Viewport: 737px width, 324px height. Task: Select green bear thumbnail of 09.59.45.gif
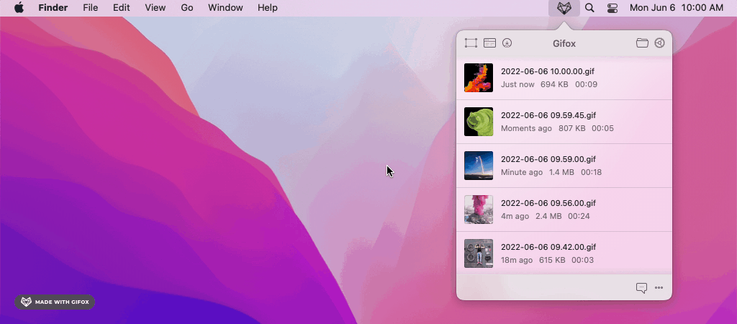coord(479,122)
